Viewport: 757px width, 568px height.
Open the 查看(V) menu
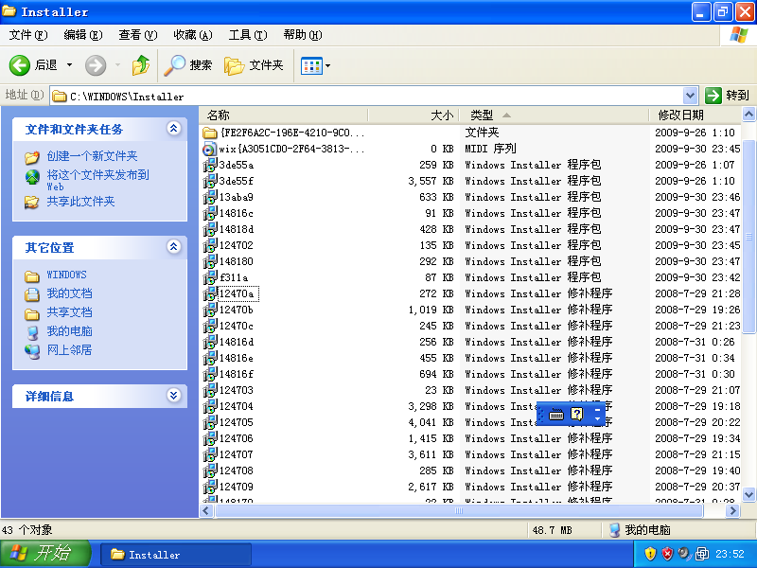click(x=138, y=35)
